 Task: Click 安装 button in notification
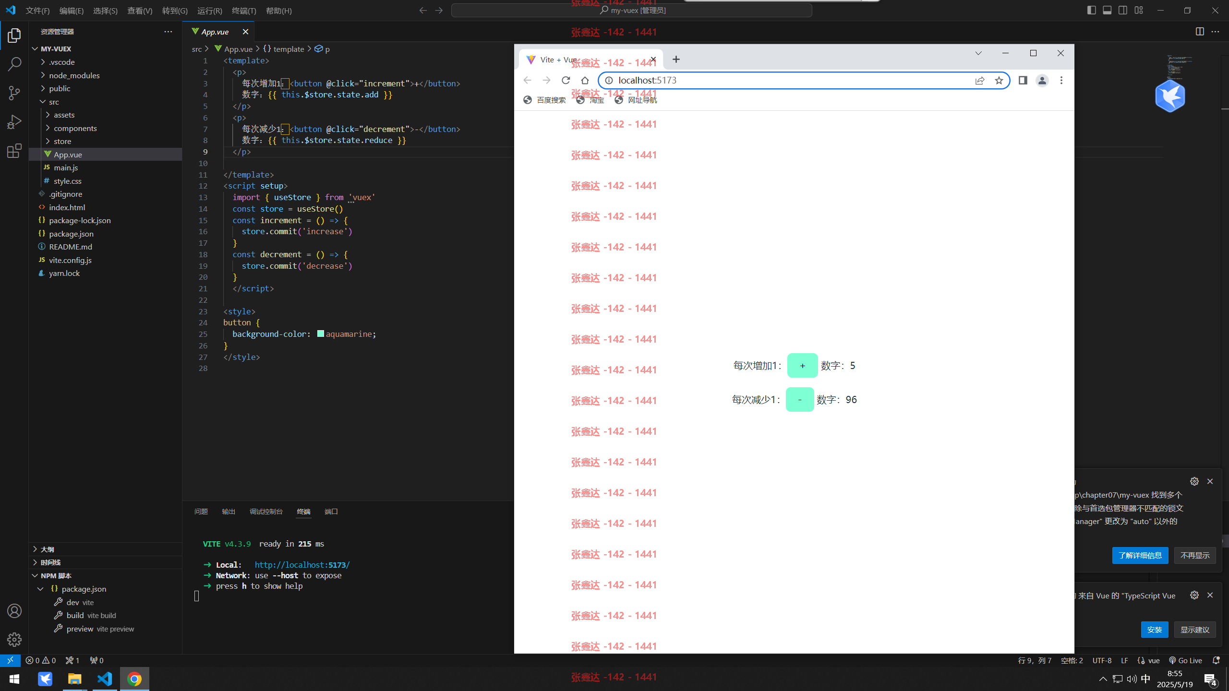pyautogui.click(x=1155, y=630)
